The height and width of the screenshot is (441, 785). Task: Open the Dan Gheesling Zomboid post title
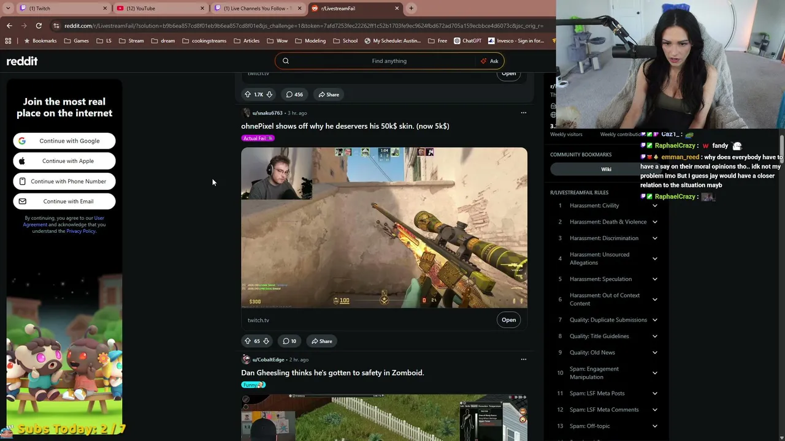(x=332, y=373)
